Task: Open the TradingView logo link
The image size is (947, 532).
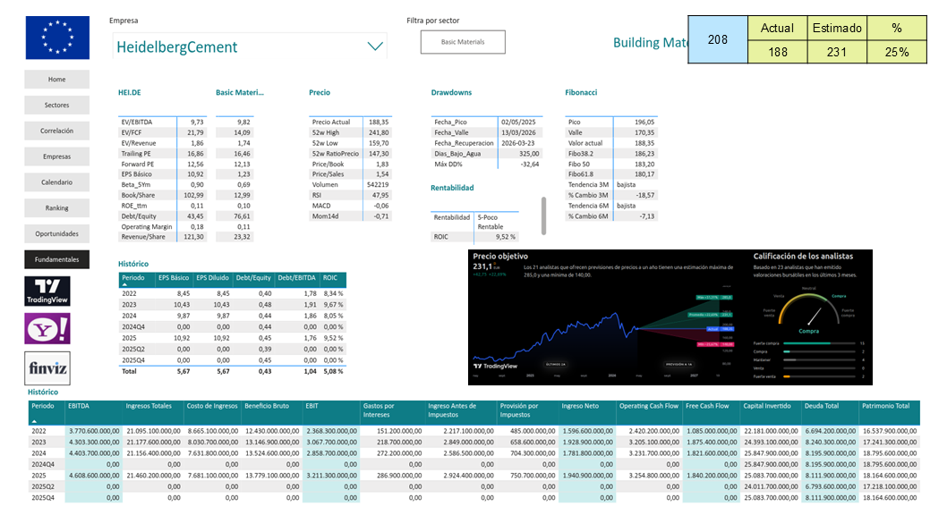Action: pyautogui.click(x=47, y=291)
